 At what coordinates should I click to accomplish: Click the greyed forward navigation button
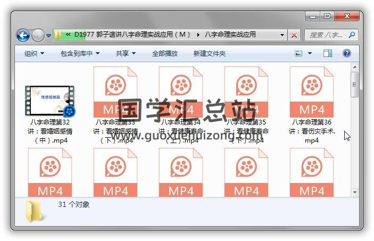tap(38, 35)
